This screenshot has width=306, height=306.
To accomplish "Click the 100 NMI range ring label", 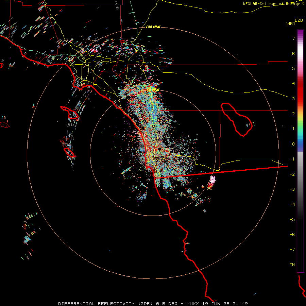I will (153, 27).
